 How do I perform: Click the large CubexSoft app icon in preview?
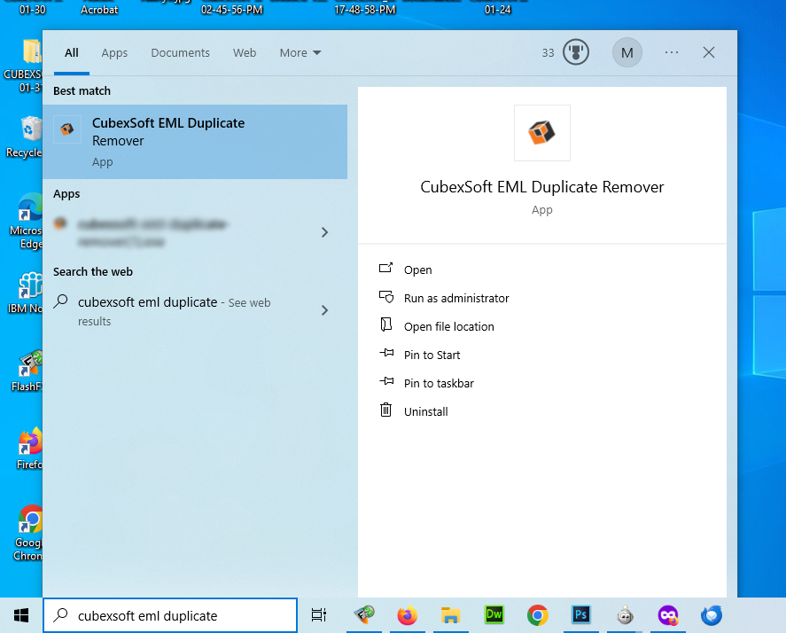point(542,133)
